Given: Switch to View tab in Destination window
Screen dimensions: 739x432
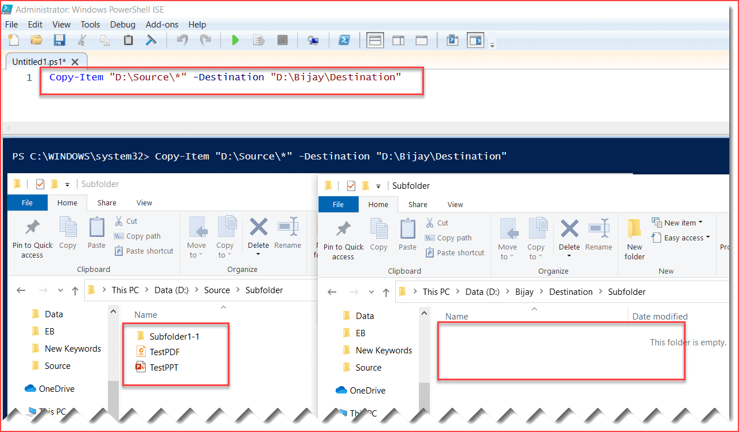Looking at the screenshot, I should click(455, 204).
